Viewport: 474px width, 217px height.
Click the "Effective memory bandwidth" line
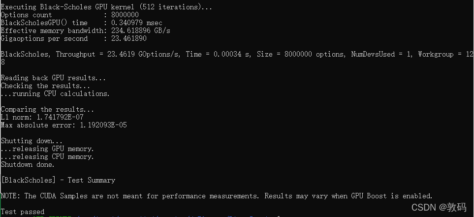86,31
